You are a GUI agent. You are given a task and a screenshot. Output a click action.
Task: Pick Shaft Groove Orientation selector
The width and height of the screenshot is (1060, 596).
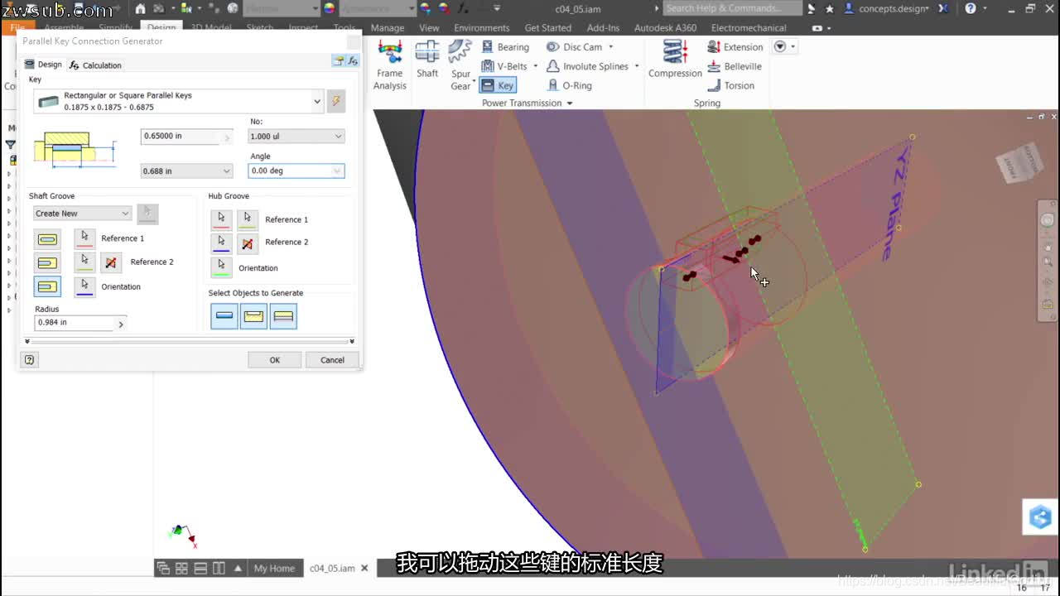(84, 286)
